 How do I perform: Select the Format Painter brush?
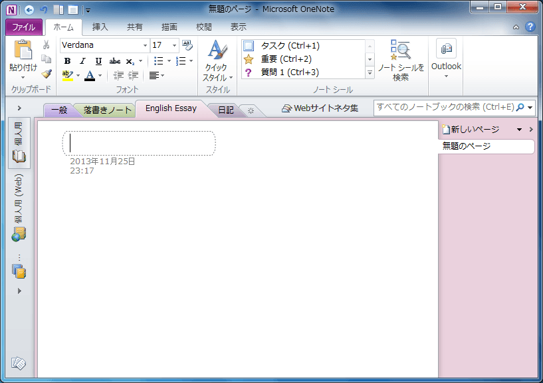47,74
